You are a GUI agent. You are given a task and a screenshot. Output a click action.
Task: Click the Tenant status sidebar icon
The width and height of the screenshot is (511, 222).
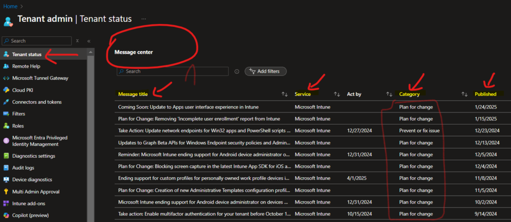coord(6,54)
